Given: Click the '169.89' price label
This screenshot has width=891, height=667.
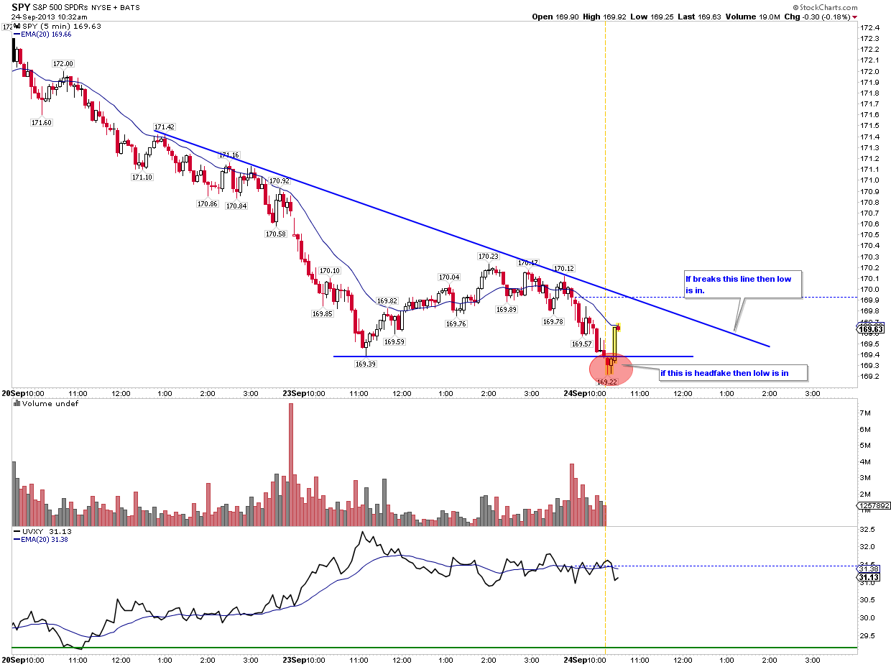Looking at the screenshot, I should tap(506, 310).
